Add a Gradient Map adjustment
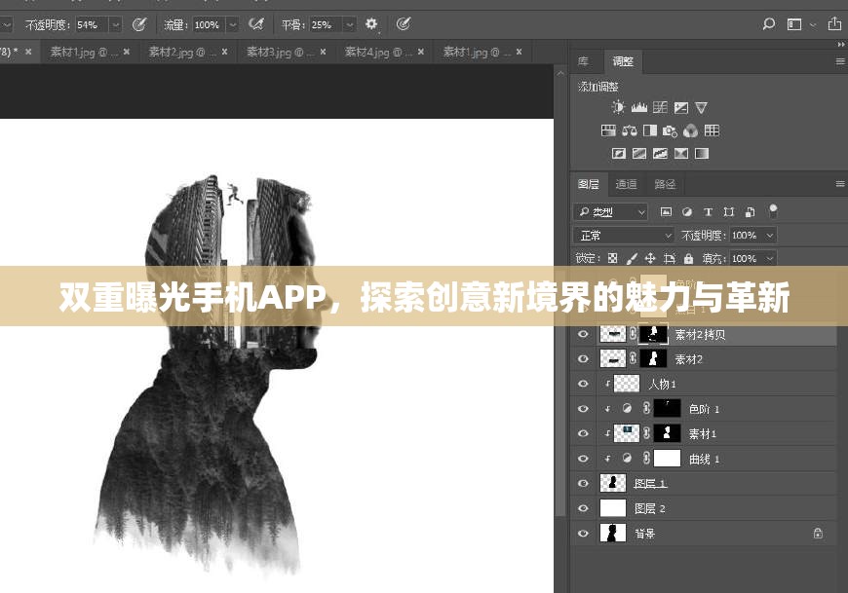 tap(702, 154)
